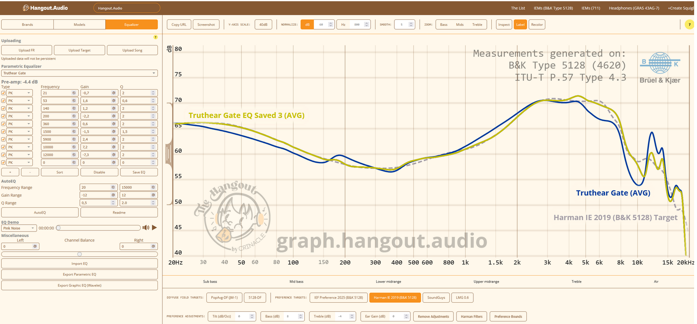
Task: Click the spinner in the Gain Range -12 field
Action: (x=113, y=195)
